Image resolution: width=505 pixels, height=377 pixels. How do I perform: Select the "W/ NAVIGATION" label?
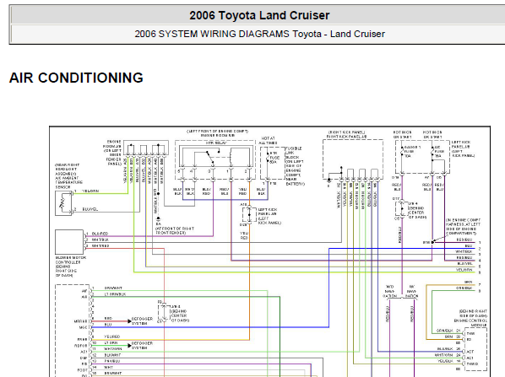[x=411, y=291]
